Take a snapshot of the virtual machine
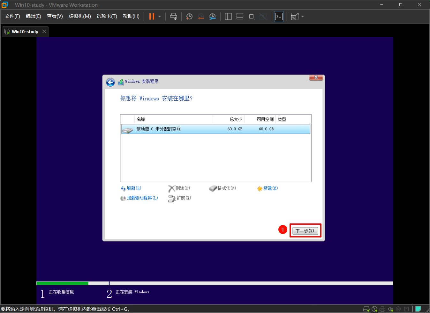The height and width of the screenshot is (313, 430). pyautogui.click(x=189, y=16)
